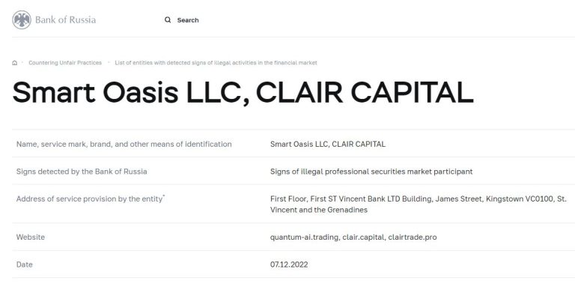Open the Search field label
This screenshot has width=575, height=284.
[x=188, y=20]
